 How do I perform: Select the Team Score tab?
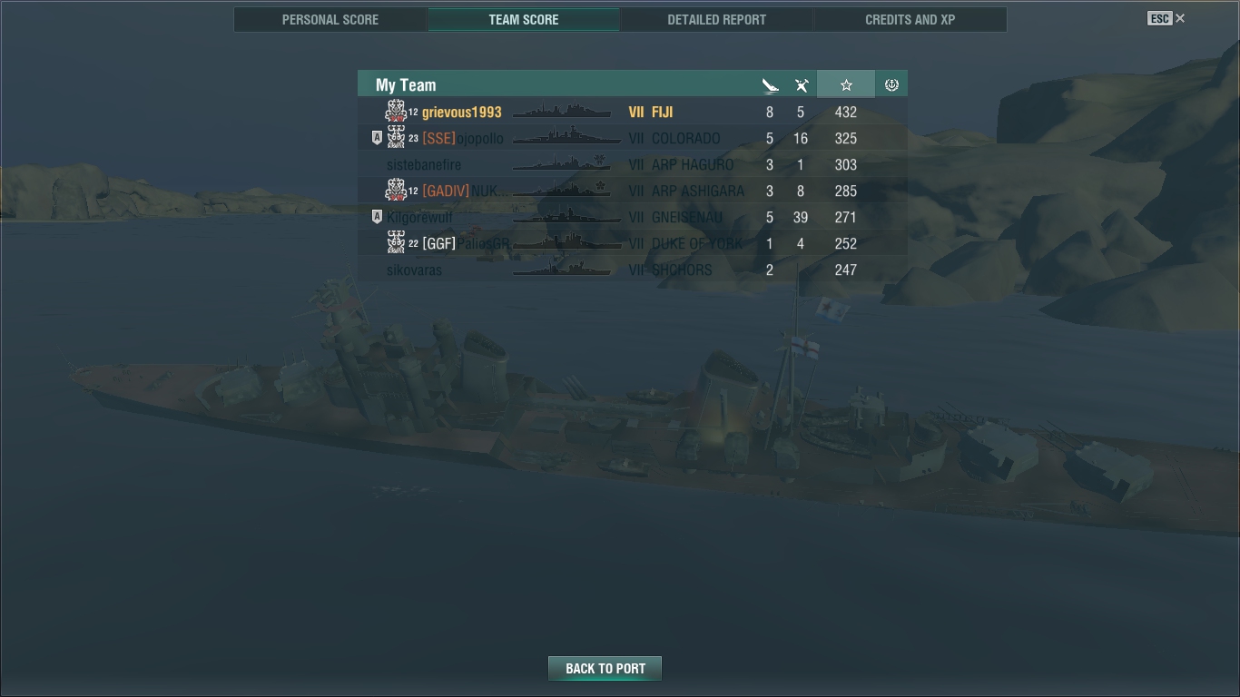[x=524, y=19]
